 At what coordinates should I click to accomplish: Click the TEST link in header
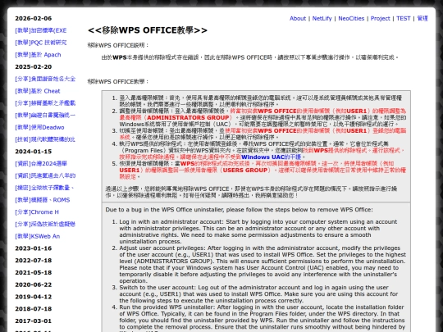coord(403,18)
